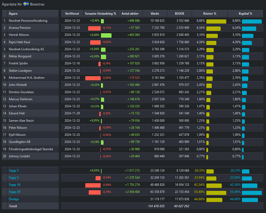Select owner Niklas Borgquist

[20, 56]
